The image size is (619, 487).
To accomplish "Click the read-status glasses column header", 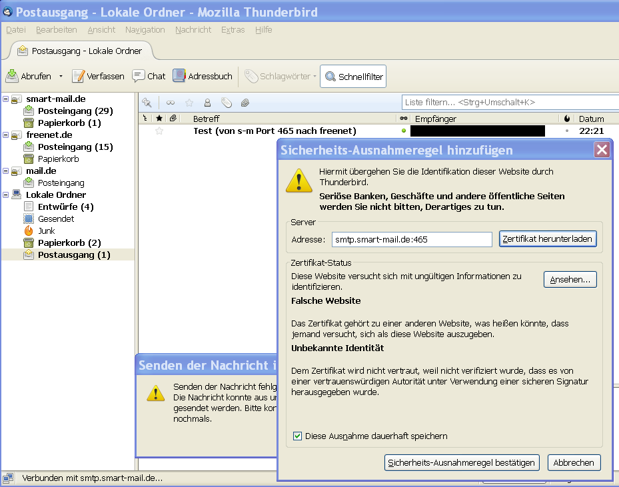I will (x=404, y=118).
